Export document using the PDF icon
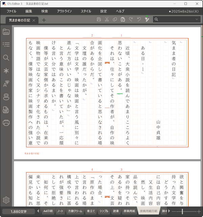 (x=6, y=110)
